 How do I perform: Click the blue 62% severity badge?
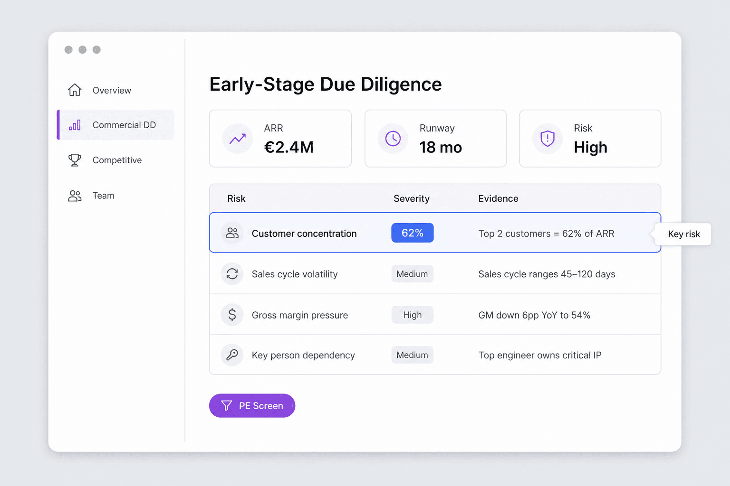(413, 233)
